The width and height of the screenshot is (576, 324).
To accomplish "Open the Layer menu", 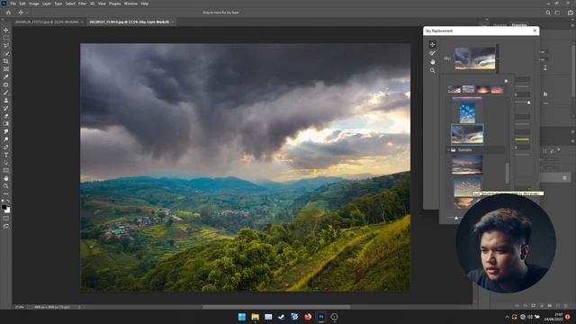I will coord(47,4).
